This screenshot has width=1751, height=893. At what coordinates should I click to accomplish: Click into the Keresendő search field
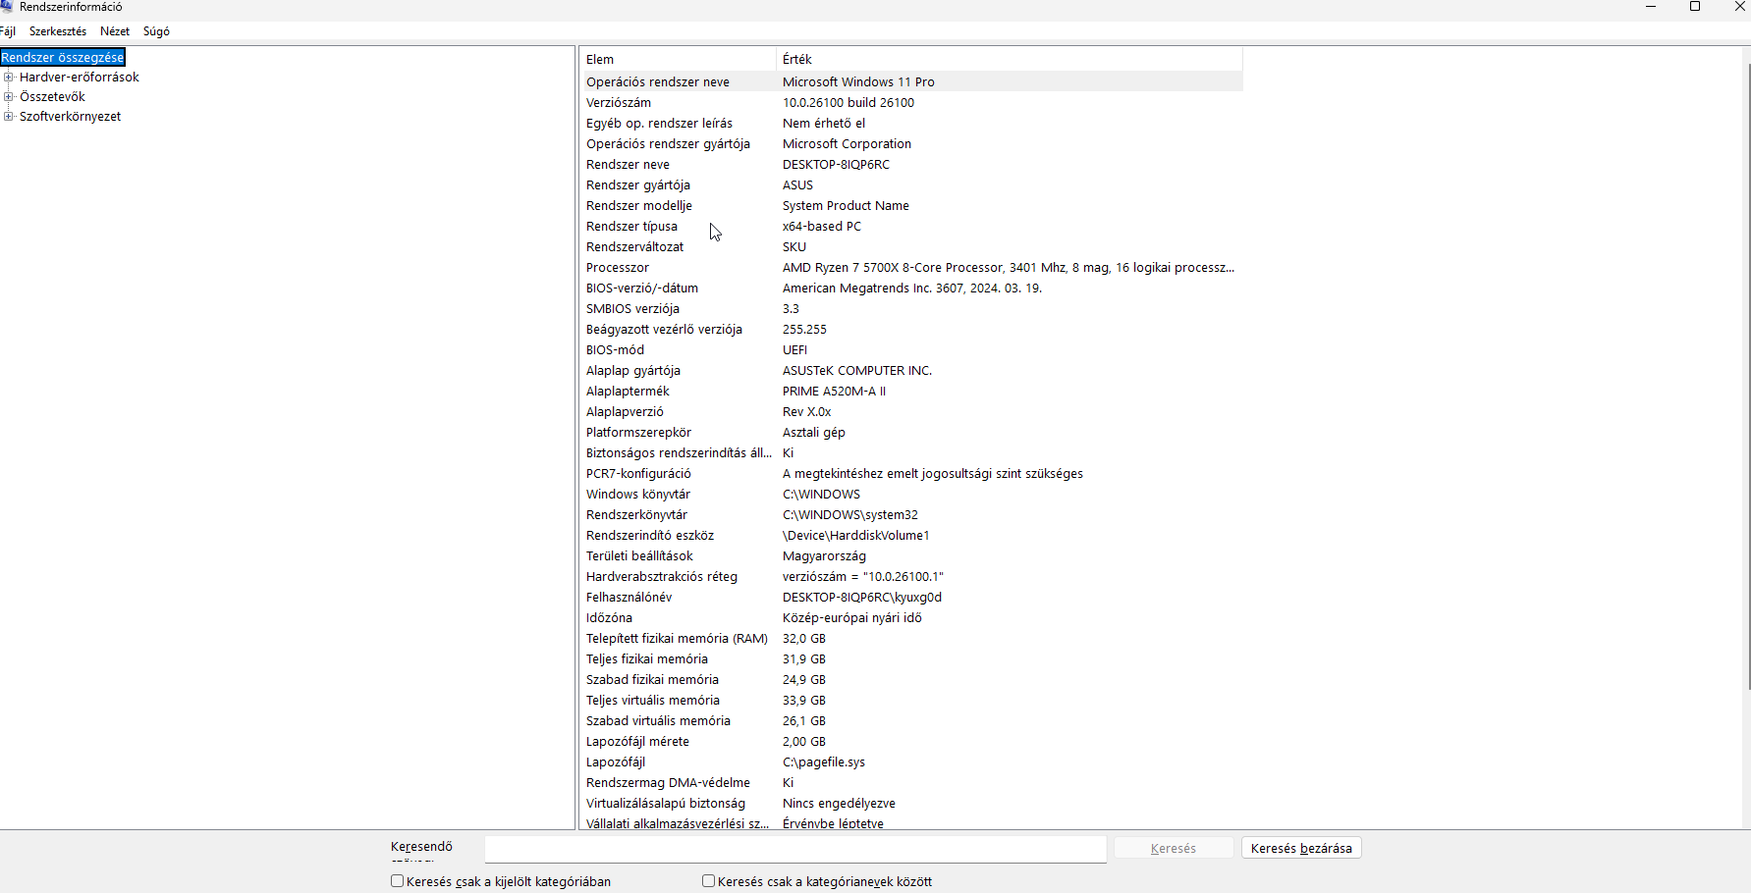point(795,849)
